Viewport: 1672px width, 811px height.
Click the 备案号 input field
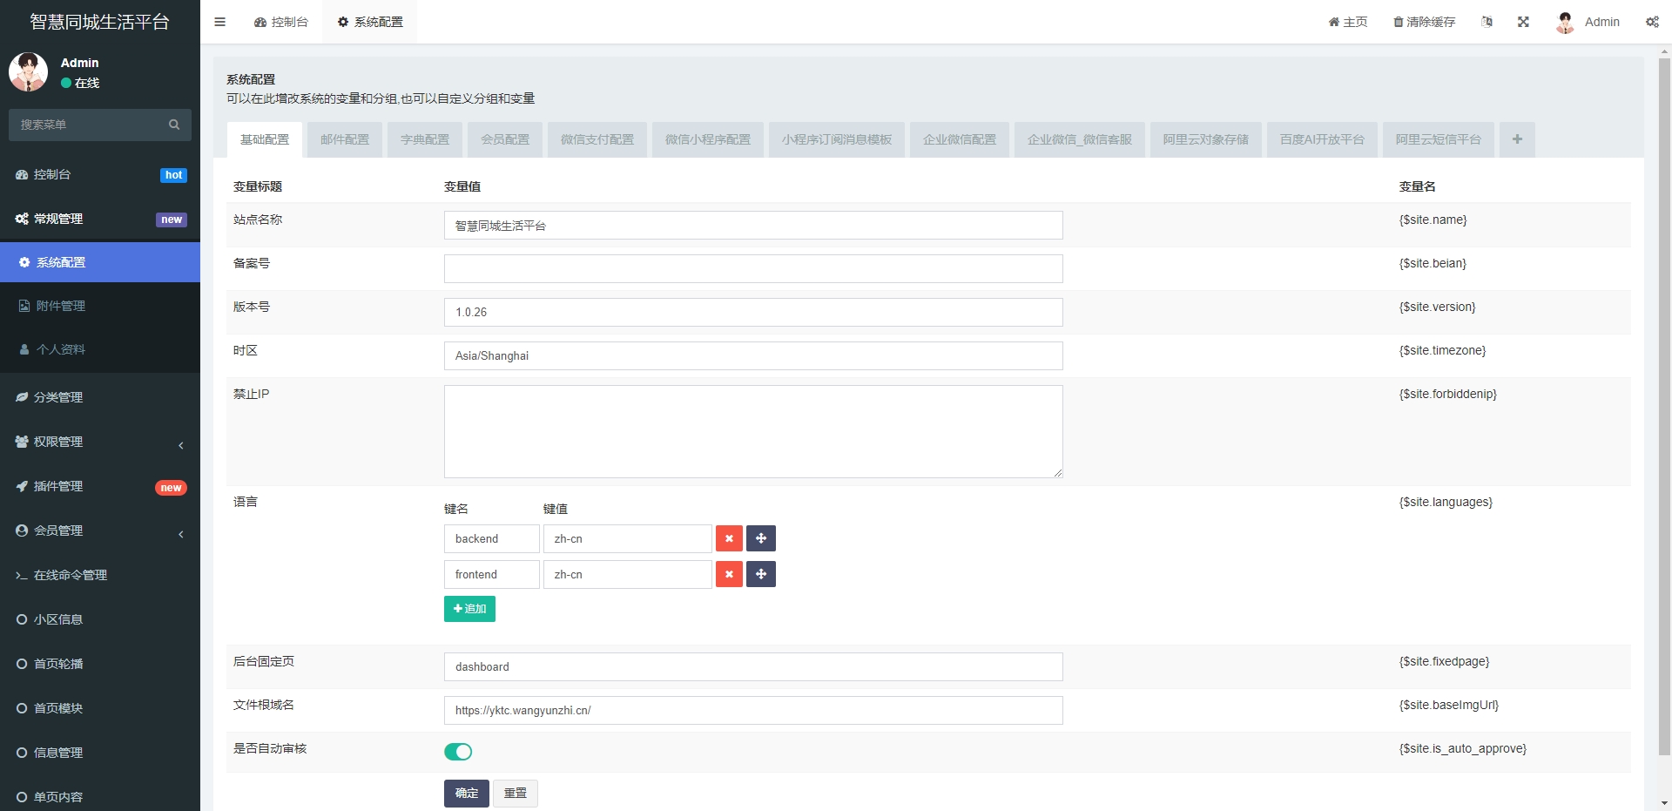click(752, 268)
